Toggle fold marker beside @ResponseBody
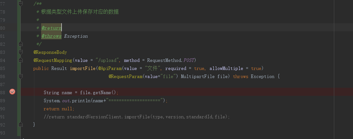 pos(20,52)
